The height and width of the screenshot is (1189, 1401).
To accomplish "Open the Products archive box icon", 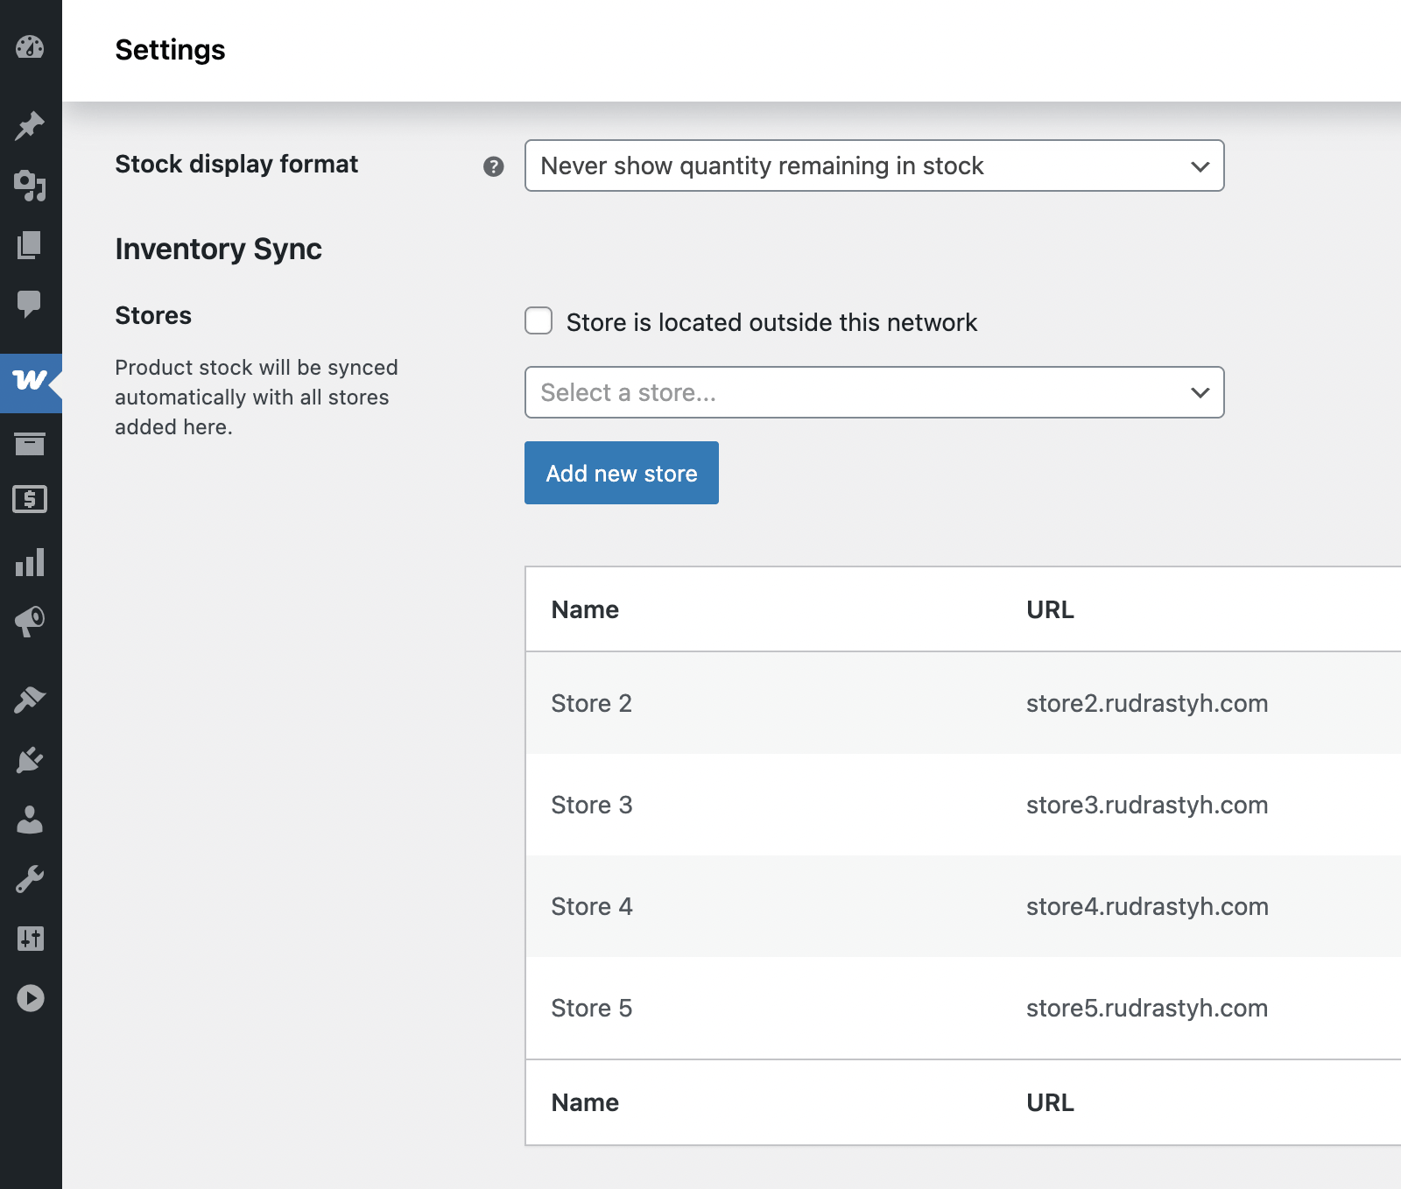I will point(30,443).
